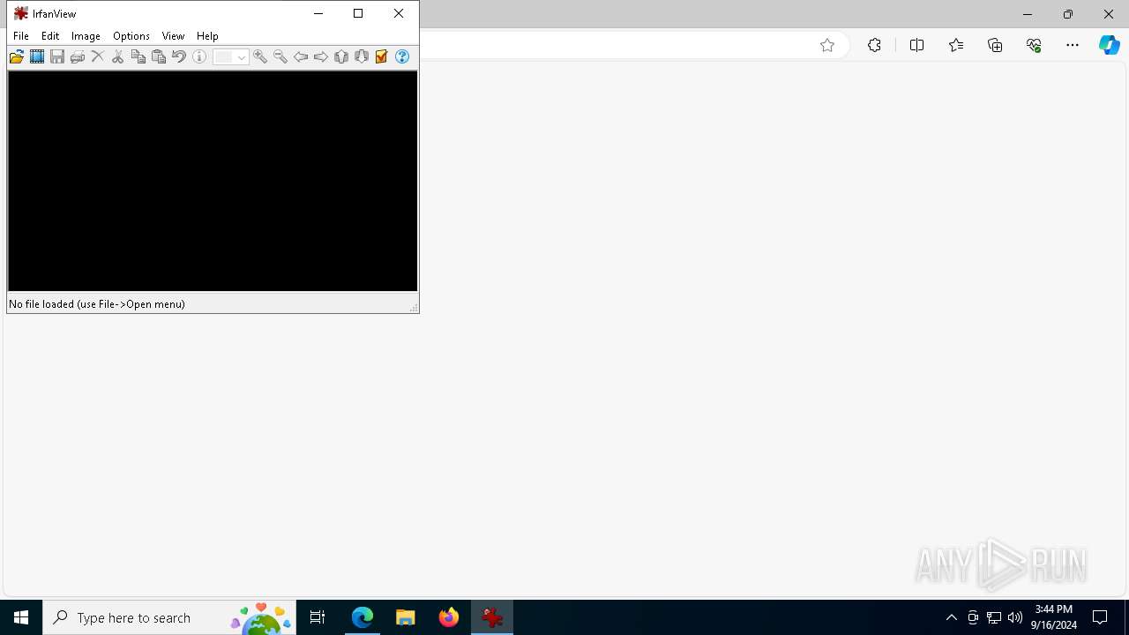This screenshot has width=1129, height=635.
Task: Click the Cut scissors icon
Action: pyautogui.click(x=118, y=56)
